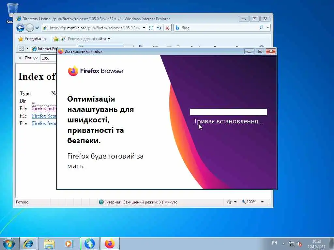The height and width of the screenshot is (250, 334).
Task: Click the 'Dir' type cell text
Action: (x=23, y=101)
